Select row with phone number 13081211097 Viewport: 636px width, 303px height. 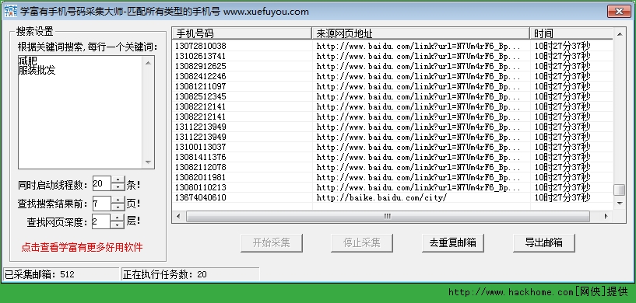(392, 86)
